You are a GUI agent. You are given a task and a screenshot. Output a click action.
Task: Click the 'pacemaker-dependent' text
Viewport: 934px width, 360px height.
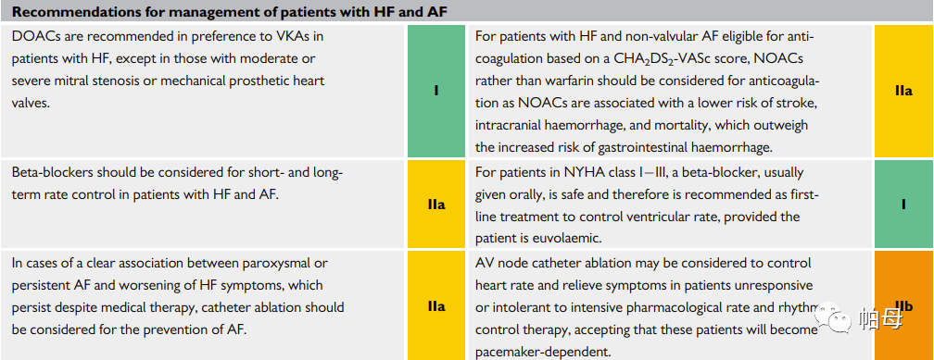(543, 352)
